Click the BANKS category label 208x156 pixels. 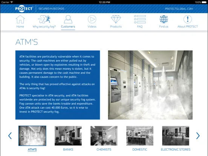(68, 150)
